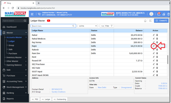Screen dimensions: 171x103
Task: Edit the Round Off ledger
Action: coord(154,61)
